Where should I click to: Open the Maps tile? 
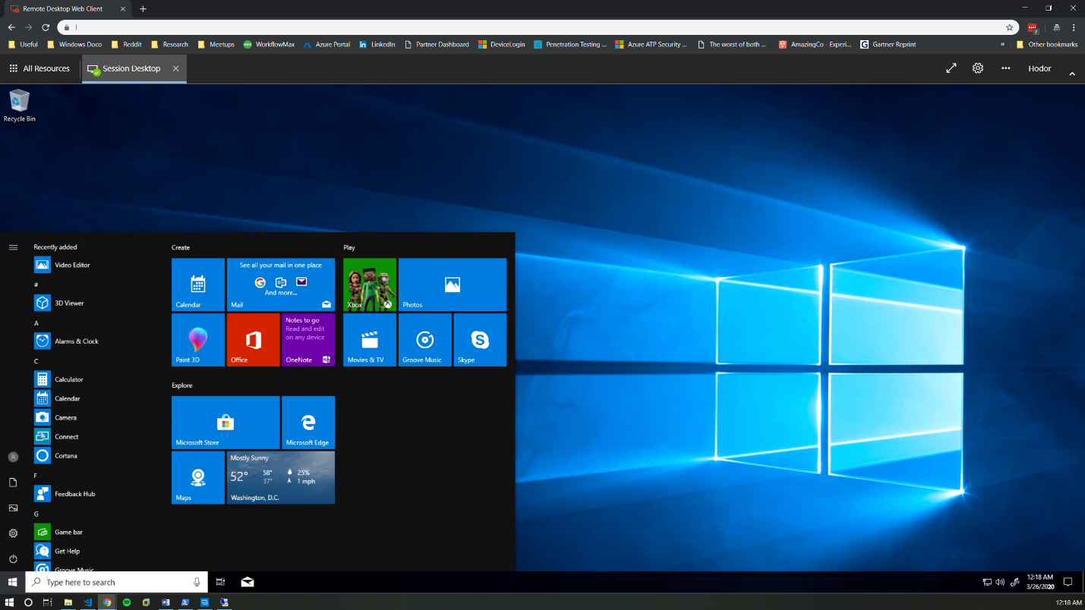point(198,477)
